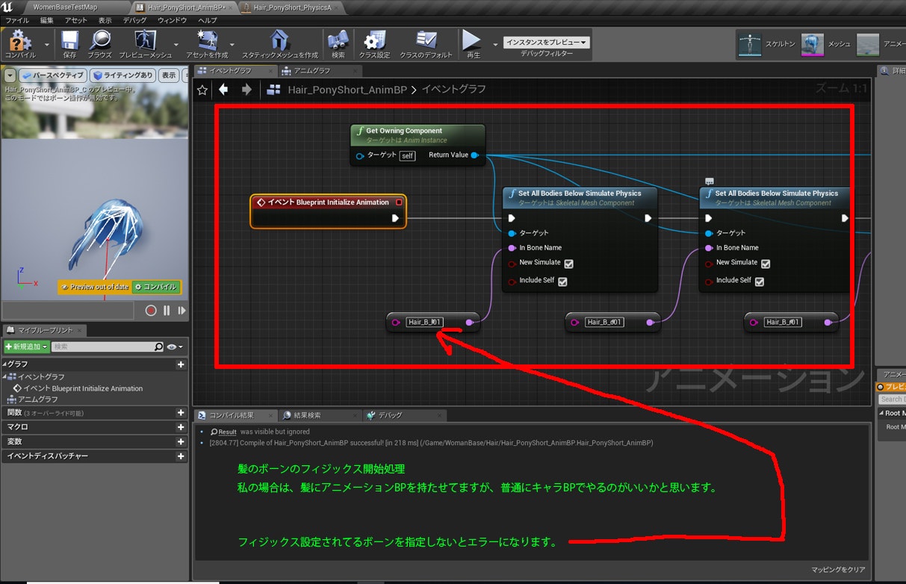Image resolution: width=906 pixels, height=584 pixels.
Task: Click the step forward button under the preview
Action: click(181, 311)
